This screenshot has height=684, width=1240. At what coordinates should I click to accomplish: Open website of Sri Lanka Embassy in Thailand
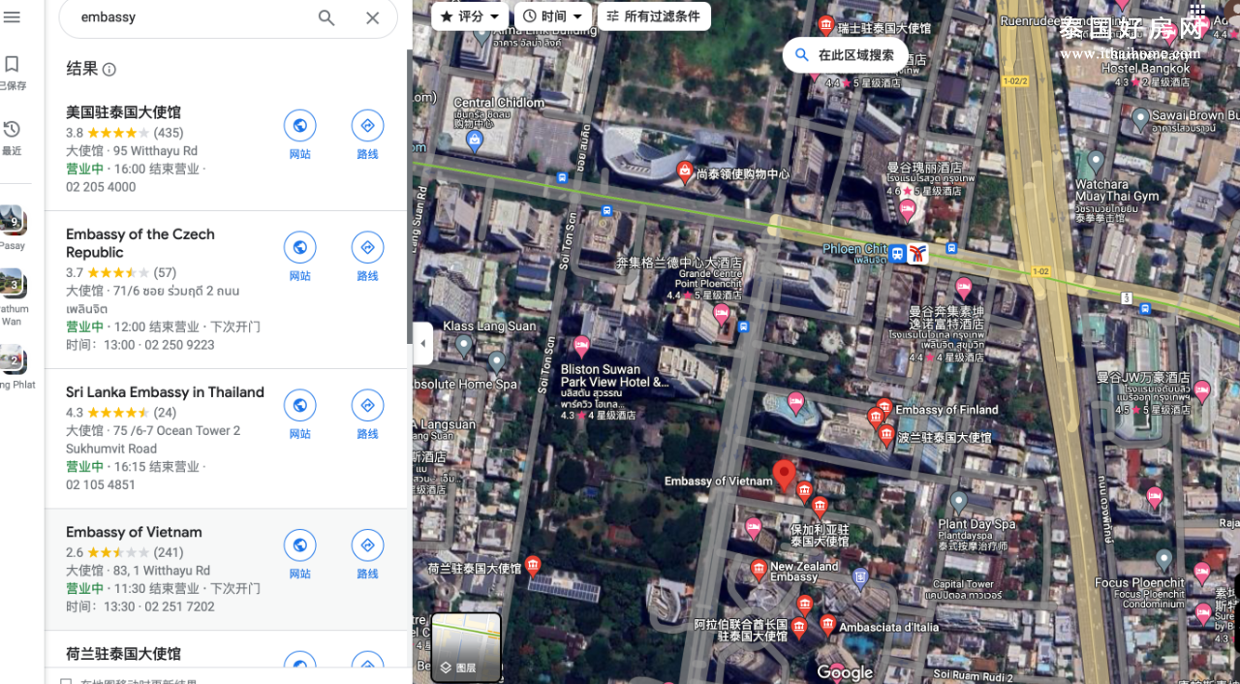pyautogui.click(x=299, y=405)
